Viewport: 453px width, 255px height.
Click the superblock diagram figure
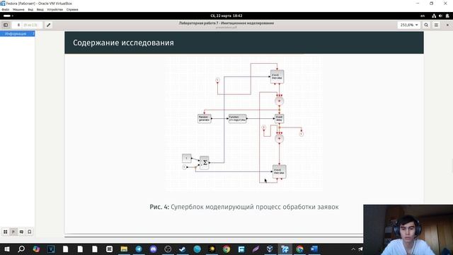pyautogui.click(x=243, y=123)
